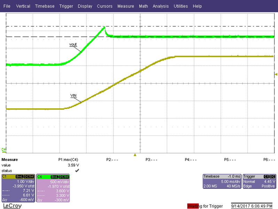The image size is (278, 209).
Task: Click the VIN waveform label
Action: 73,95
